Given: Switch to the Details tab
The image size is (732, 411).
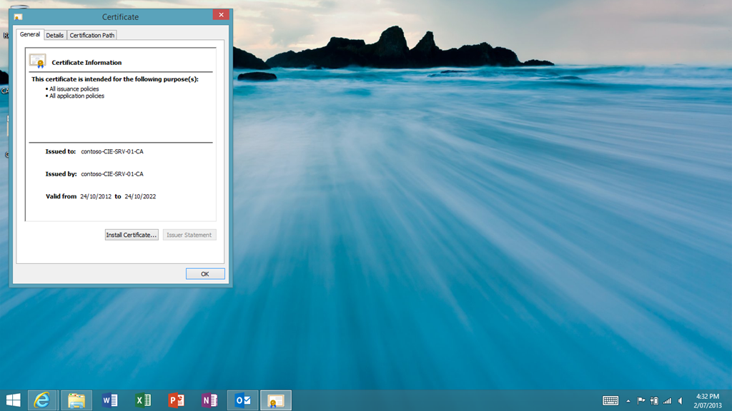Looking at the screenshot, I should click(x=55, y=35).
